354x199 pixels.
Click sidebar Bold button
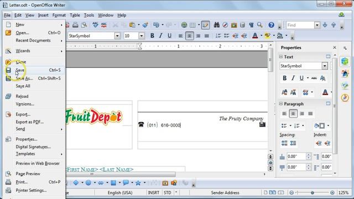pyautogui.click(x=284, y=78)
